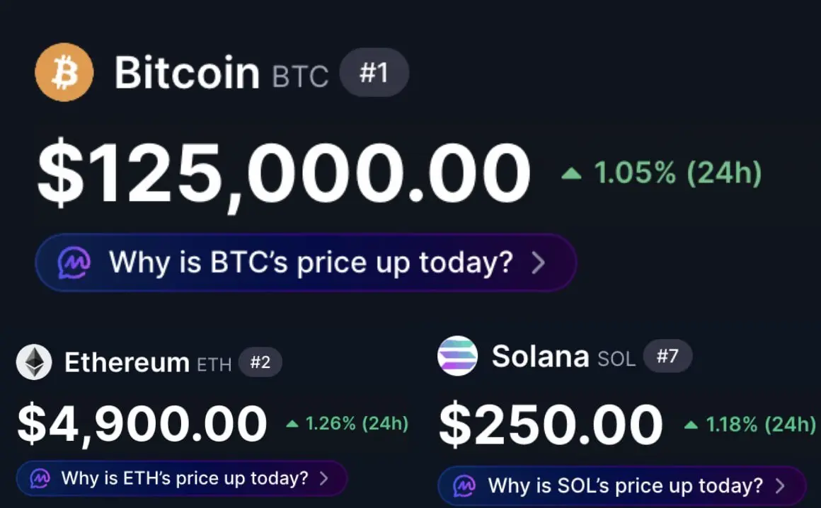Expand chevron on SOL price explanation
Image resolution: width=821 pixels, height=508 pixels.
coord(780,486)
